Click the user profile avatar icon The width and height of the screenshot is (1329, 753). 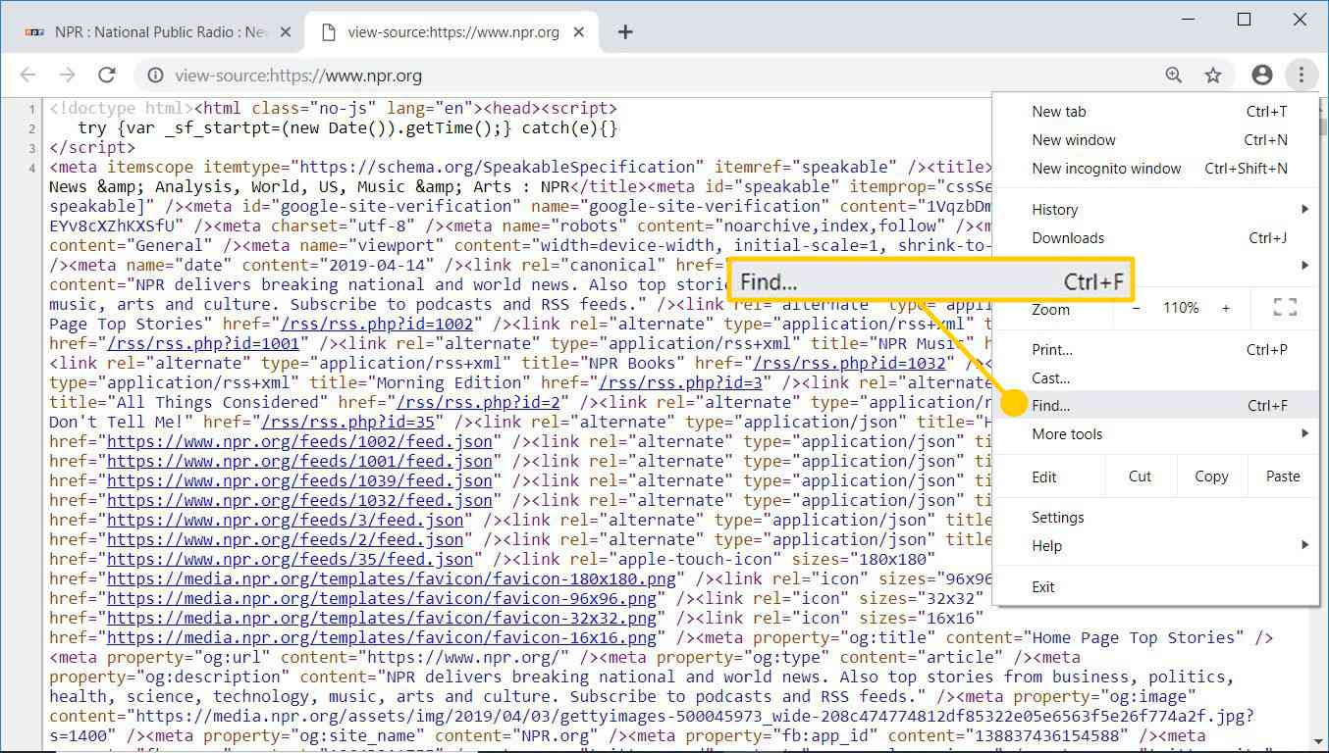point(1262,75)
